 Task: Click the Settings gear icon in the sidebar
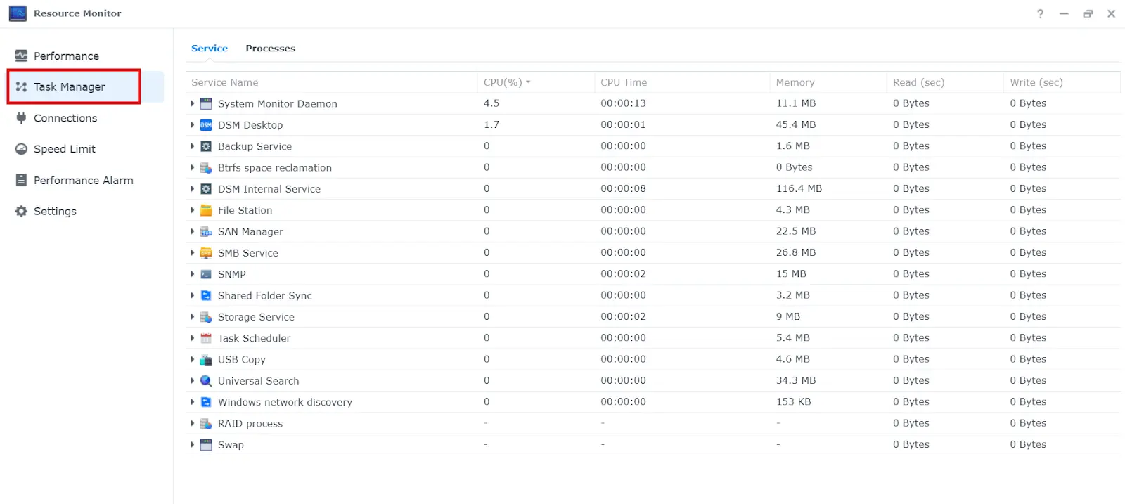pos(21,211)
